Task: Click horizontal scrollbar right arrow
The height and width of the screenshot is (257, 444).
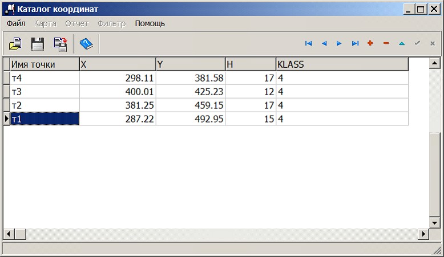Action: [423, 234]
